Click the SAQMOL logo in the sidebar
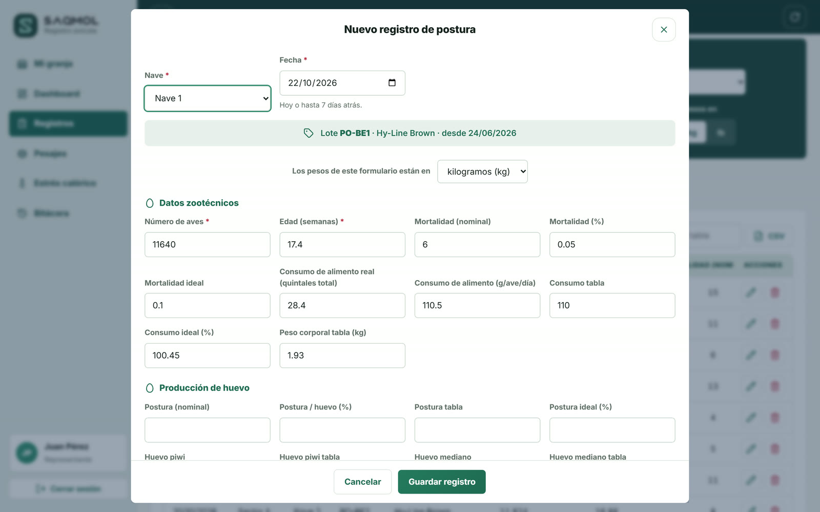 tap(26, 25)
